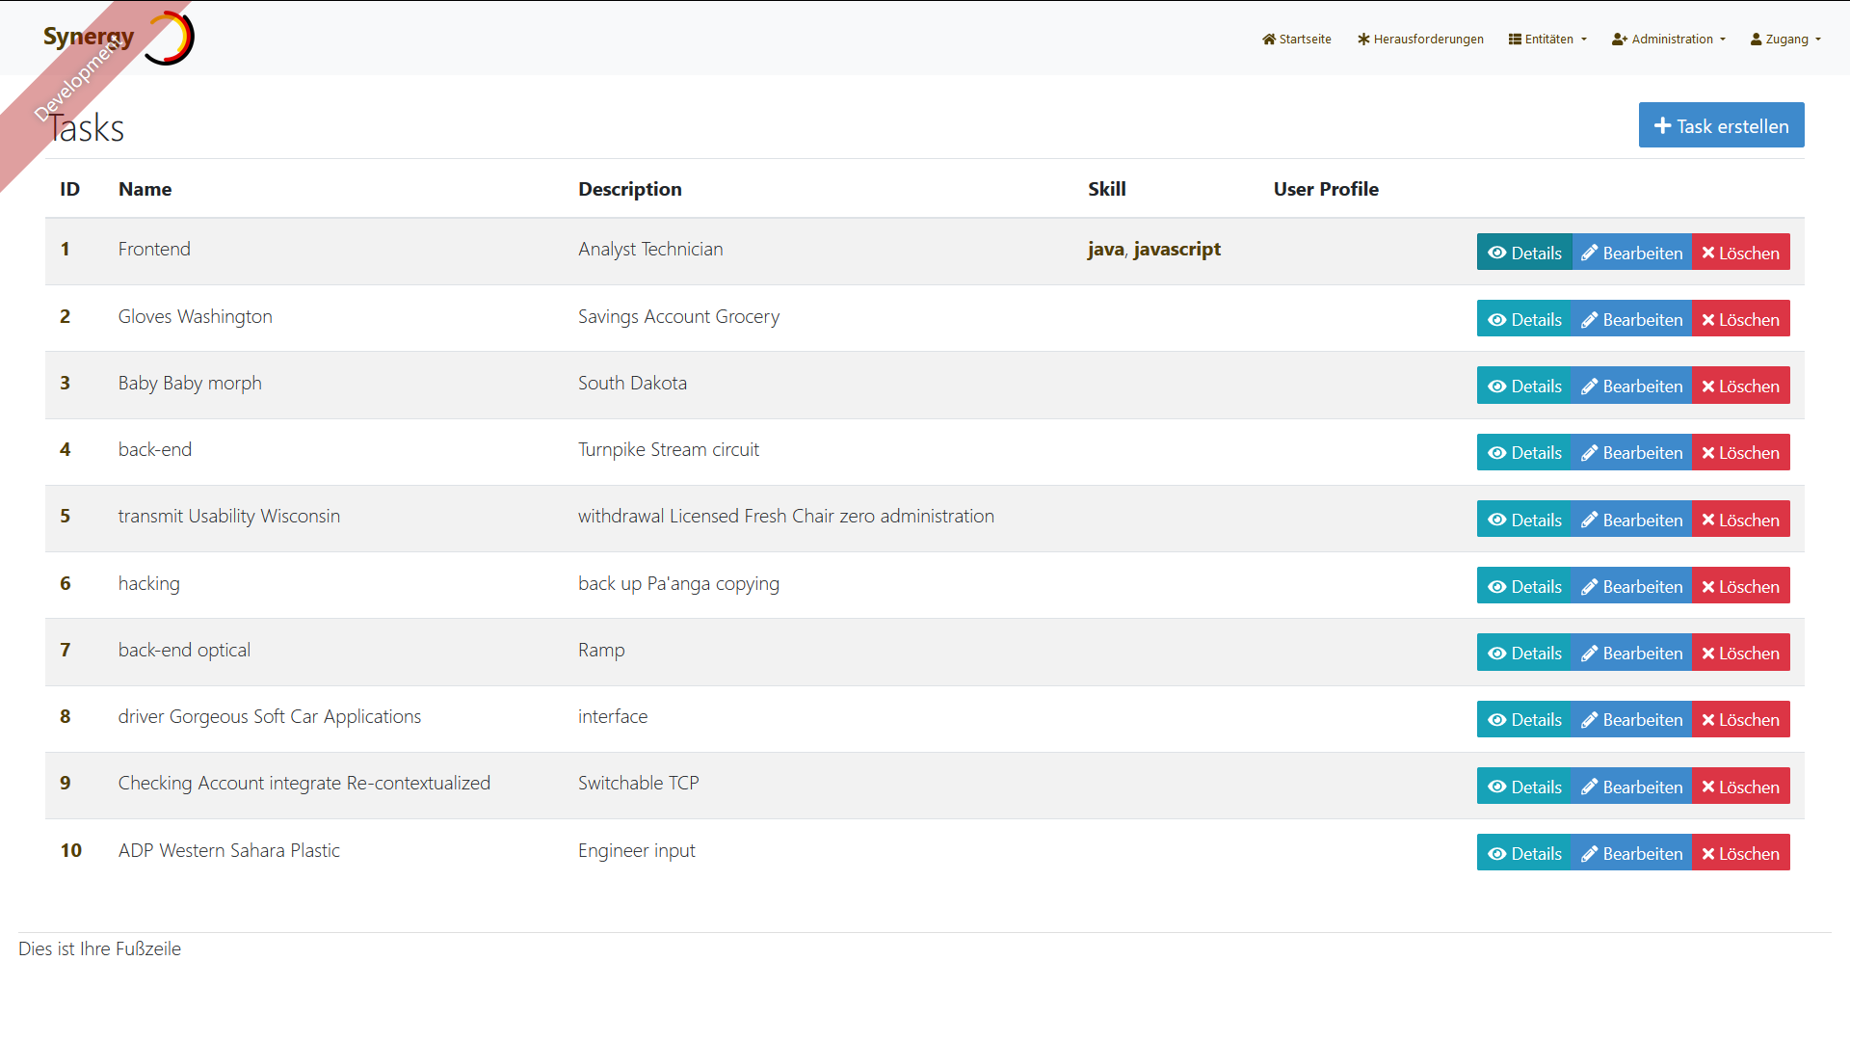Click the X icon for hacking task
This screenshot has width=1850, height=1041.
point(1707,587)
